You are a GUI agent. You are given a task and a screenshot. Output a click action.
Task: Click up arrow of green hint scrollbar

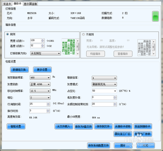point(78,41)
